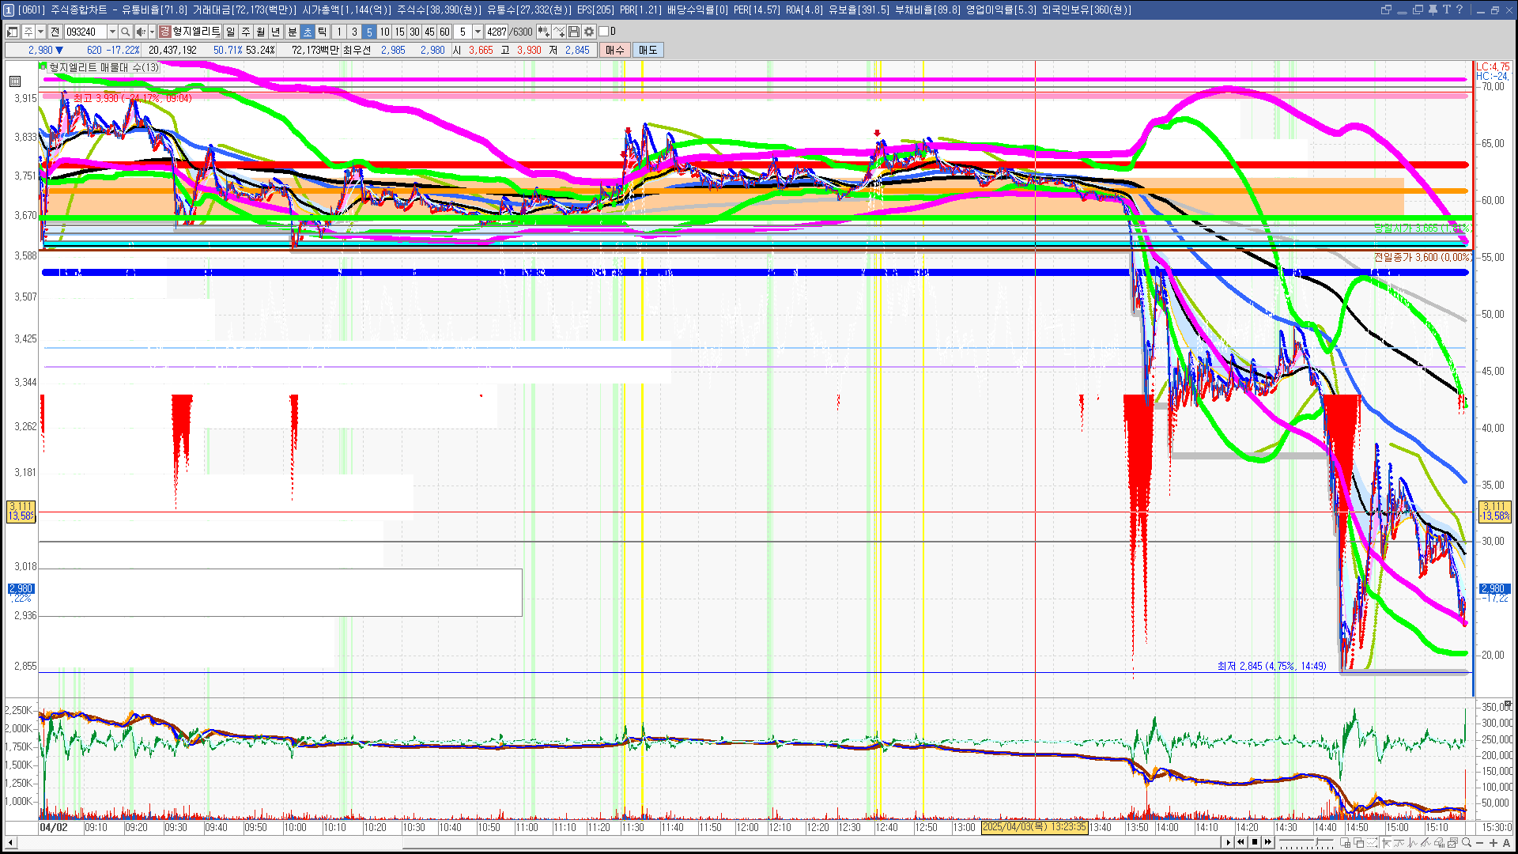
Task: Toggle the D checkbox in toolbar
Action: tap(604, 32)
